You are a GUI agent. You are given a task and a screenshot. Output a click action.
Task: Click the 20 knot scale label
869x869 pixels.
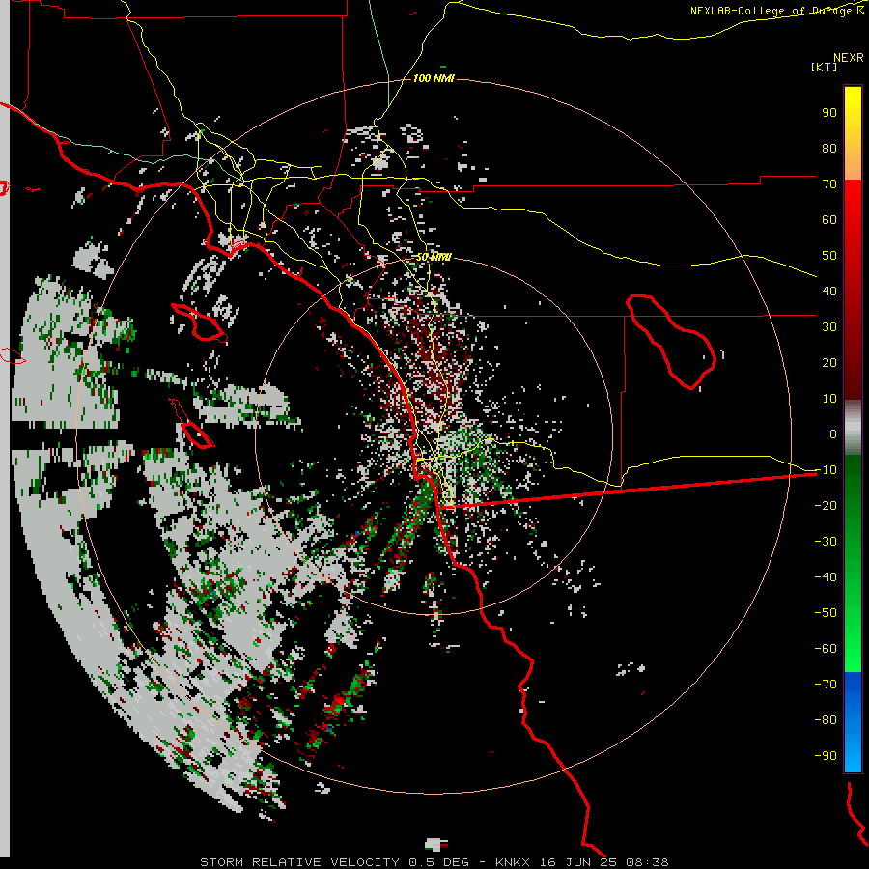tap(829, 362)
